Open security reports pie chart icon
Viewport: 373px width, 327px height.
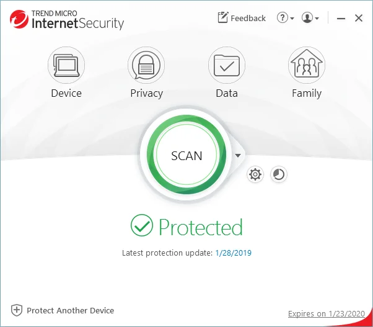tap(279, 174)
